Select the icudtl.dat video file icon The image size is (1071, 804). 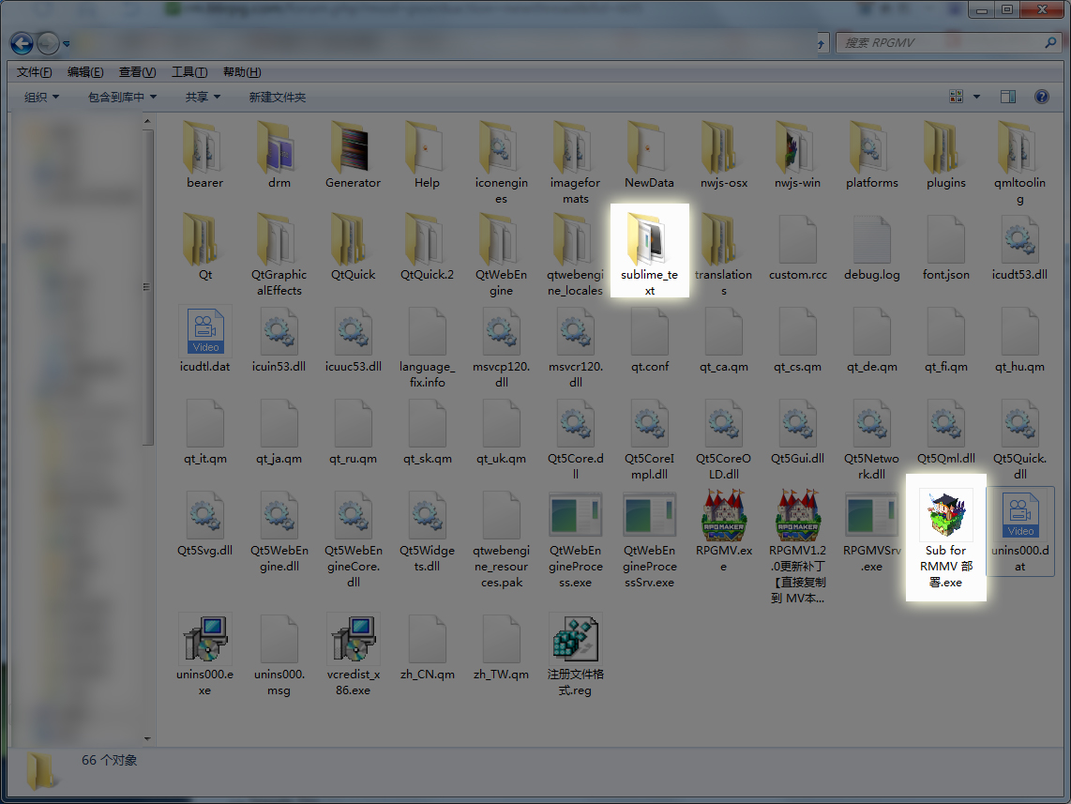[204, 330]
